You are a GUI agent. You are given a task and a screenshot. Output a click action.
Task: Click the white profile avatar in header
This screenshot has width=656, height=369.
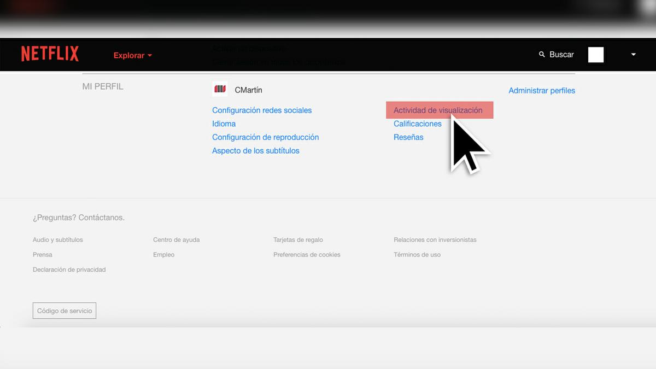click(x=595, y=55)
